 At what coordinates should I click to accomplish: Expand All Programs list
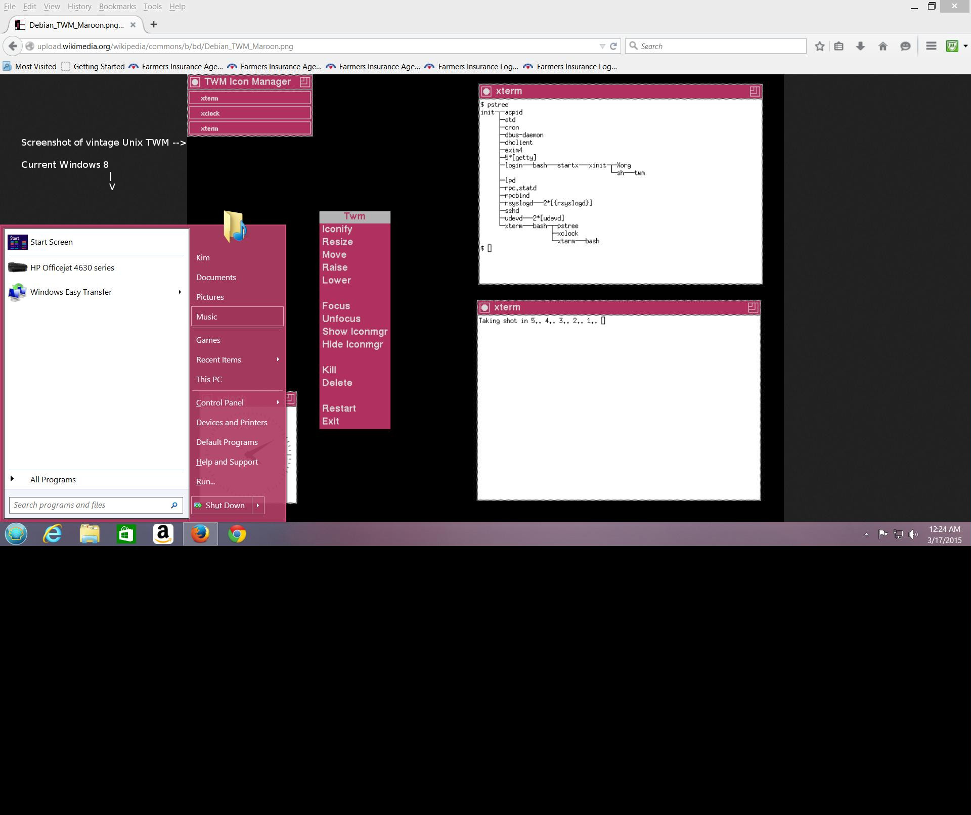(x=96, y=479)
